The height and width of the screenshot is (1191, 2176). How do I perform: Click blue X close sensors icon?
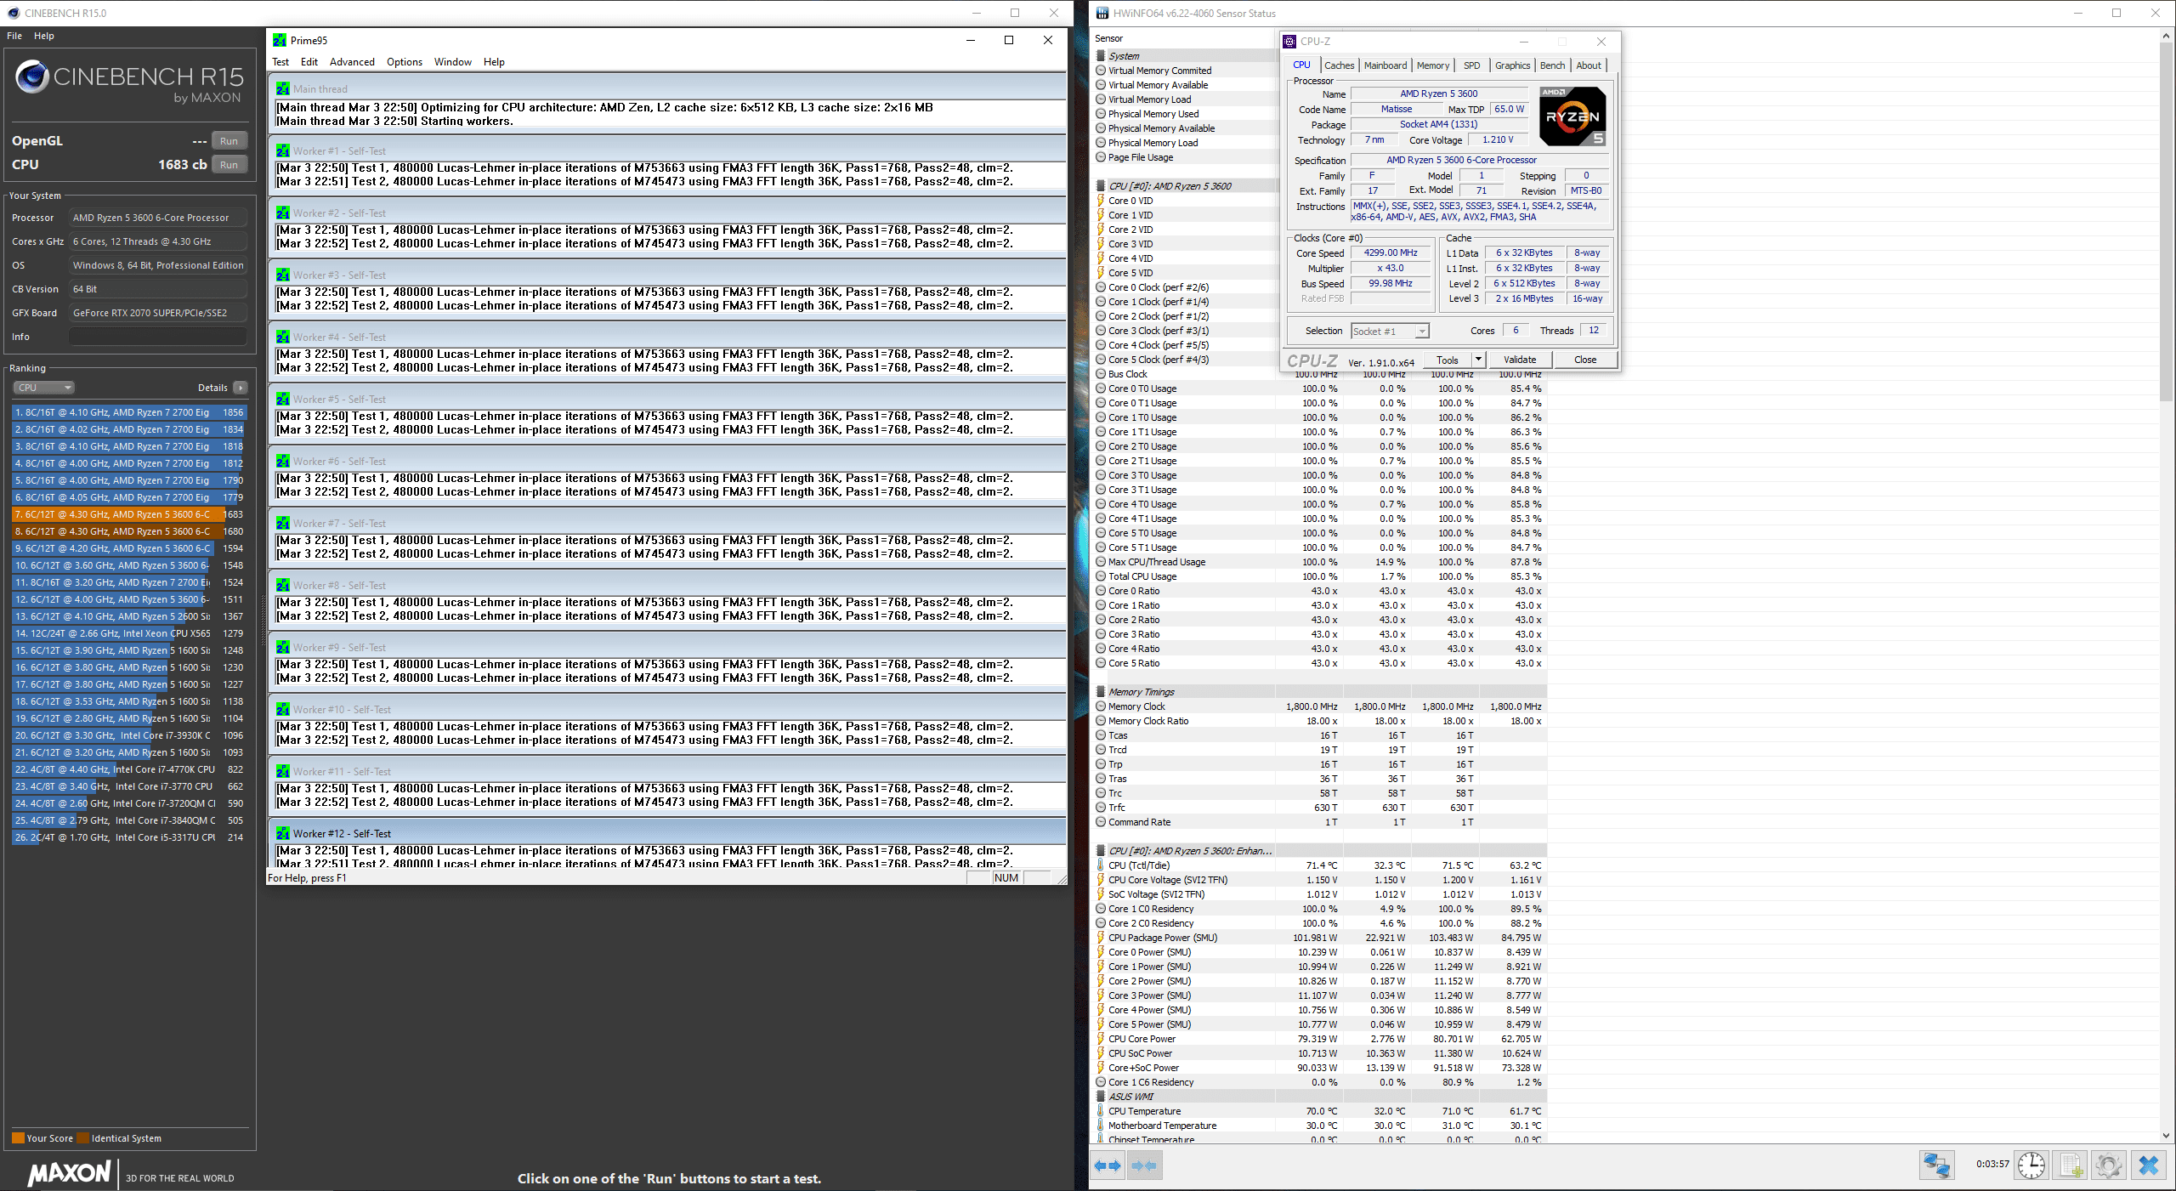click(2148, 1165)
